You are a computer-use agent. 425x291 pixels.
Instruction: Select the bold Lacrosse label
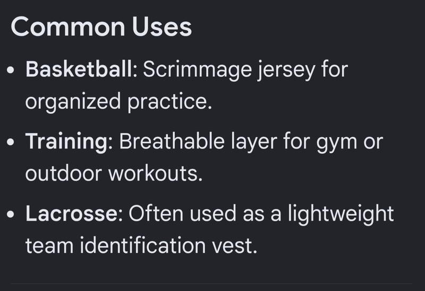[x=72, y=214]
